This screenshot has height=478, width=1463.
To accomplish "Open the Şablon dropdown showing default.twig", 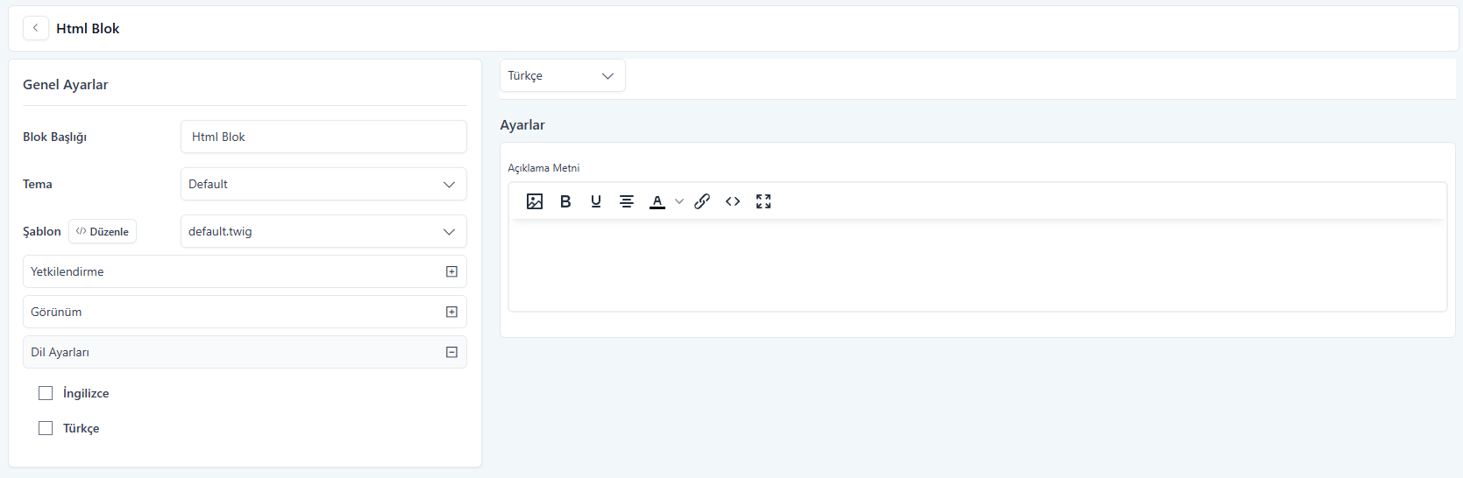I will pyautogui.click(x=323, y=231).
